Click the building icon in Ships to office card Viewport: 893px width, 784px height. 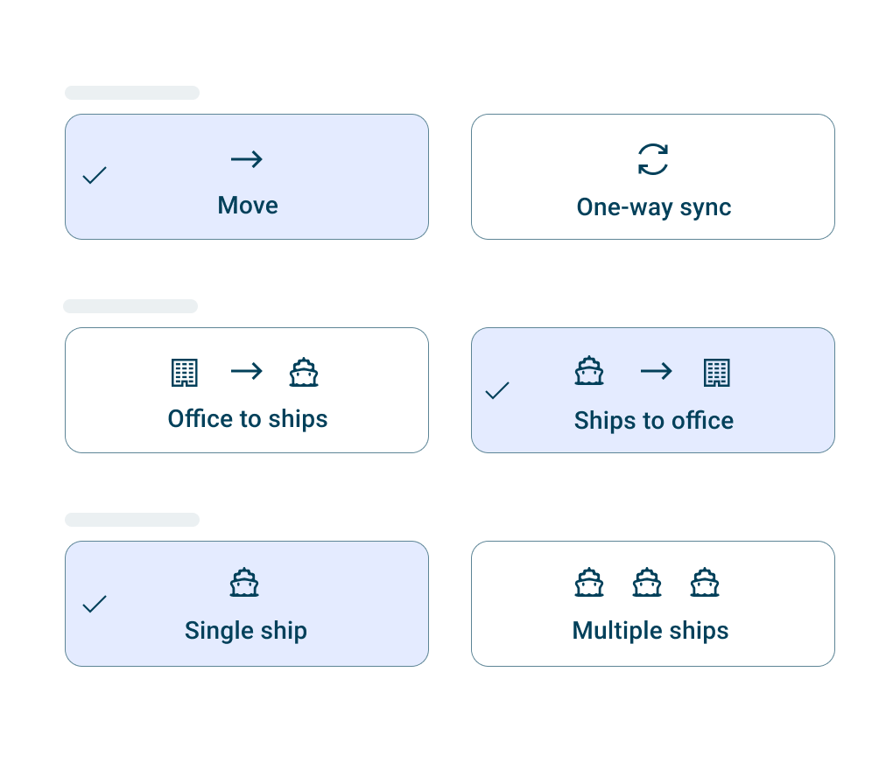pyautogui.click(x=716, y=372)
